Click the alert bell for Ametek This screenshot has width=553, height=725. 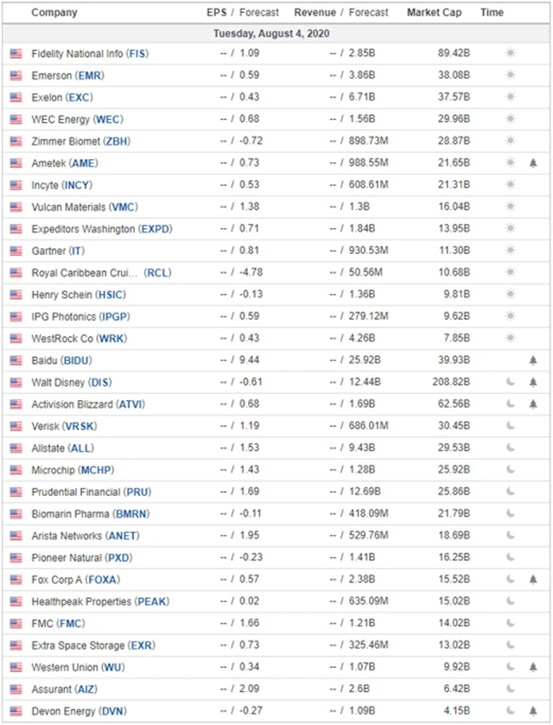(x=533, y=162)
